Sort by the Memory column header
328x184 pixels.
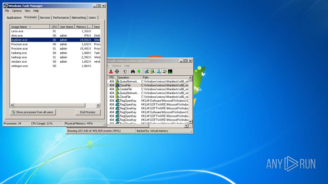pyautogui.click(x=84, y=27)
